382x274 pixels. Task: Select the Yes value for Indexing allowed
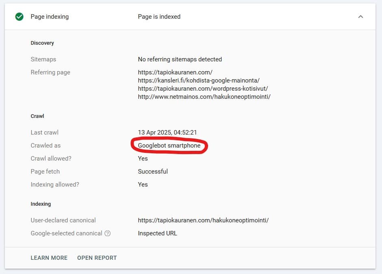pos(143,185)
